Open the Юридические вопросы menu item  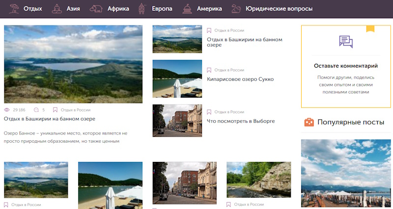pos(279,9)
